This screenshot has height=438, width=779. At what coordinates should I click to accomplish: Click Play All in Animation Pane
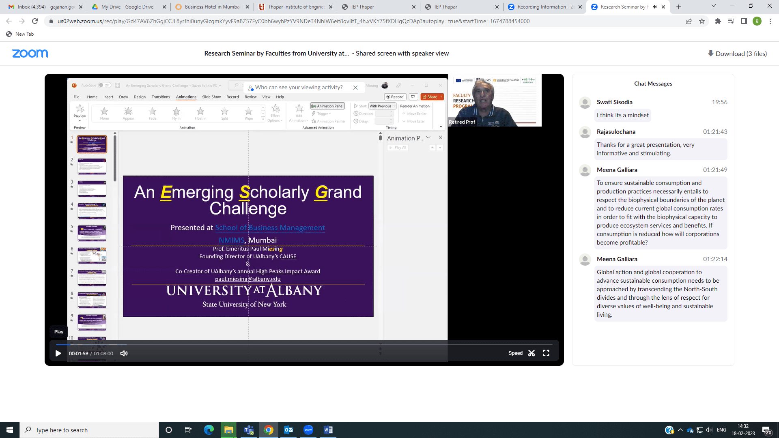[x=398, y=148]
